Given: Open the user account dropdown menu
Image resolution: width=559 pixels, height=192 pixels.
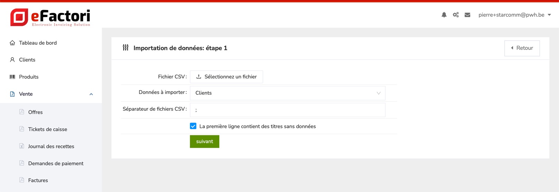Looking at the screenshot, I should coord(514,15).
